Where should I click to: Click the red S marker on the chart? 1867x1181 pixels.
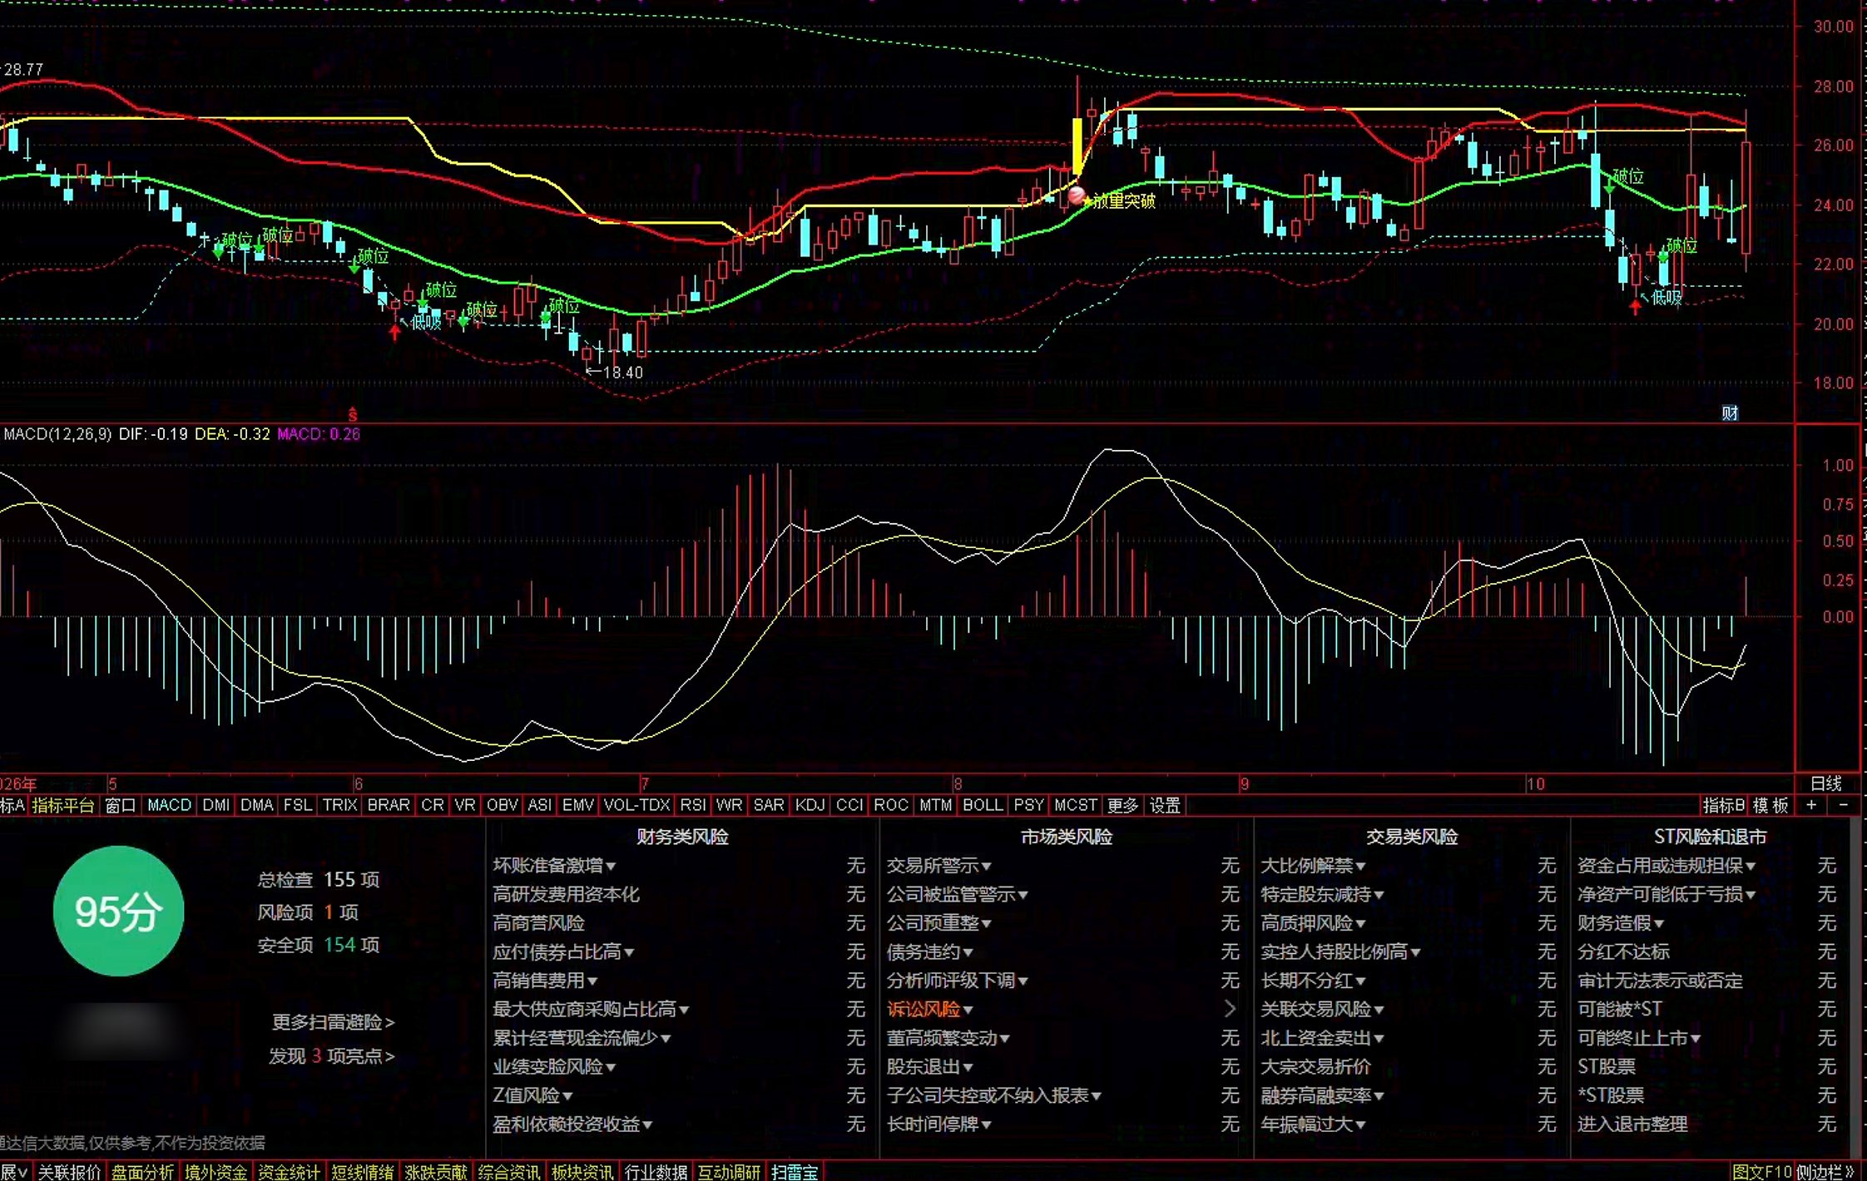(353, 413)
